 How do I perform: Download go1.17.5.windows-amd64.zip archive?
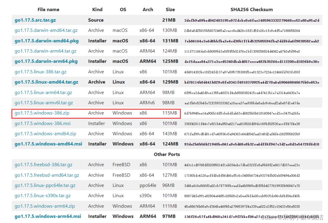coord(45,134)
